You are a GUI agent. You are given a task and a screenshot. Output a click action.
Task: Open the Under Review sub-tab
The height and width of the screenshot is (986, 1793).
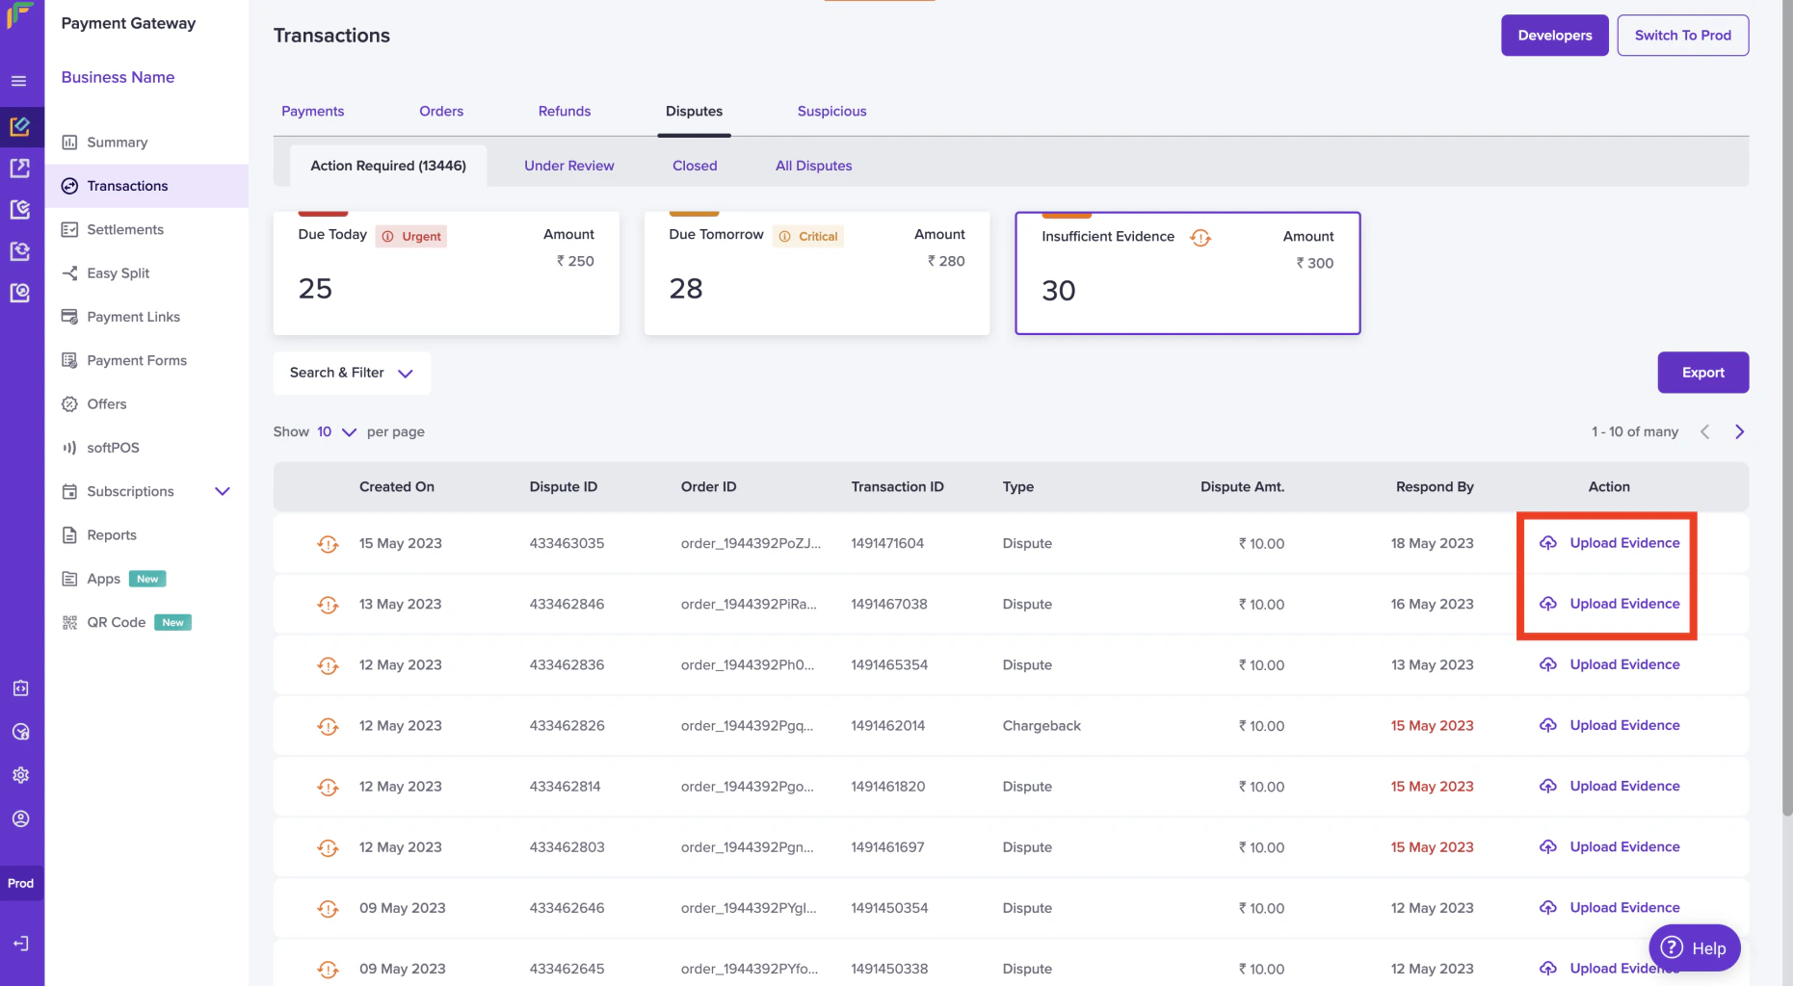point(568,166)
